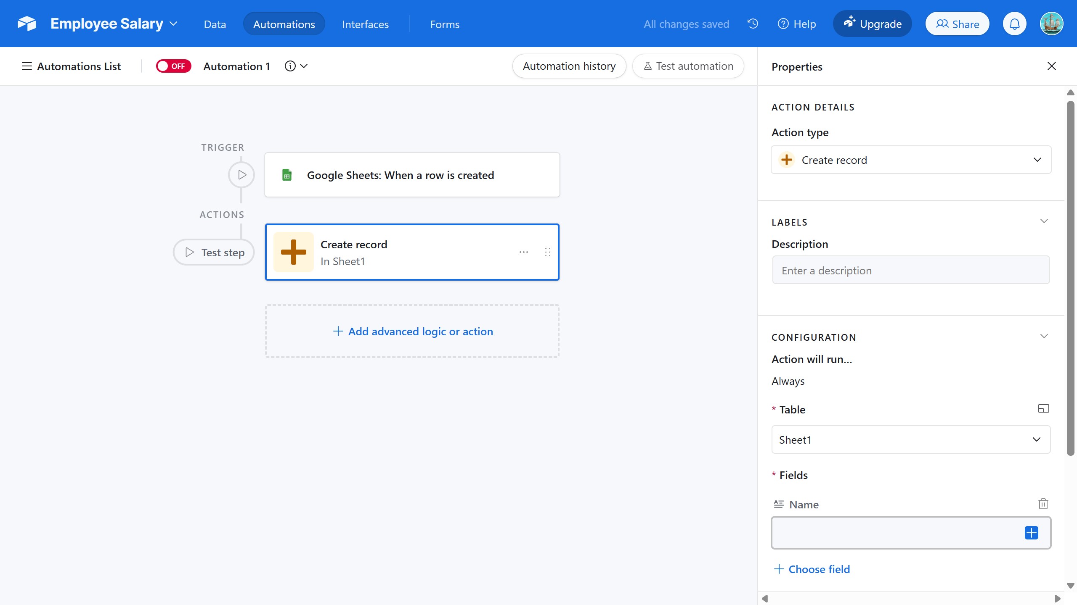Open the user profile avatar

(1051, 24)
